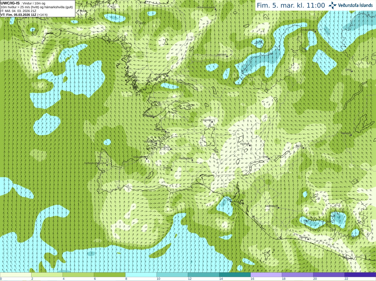
Task: Click the Veðurstofa Íslands logo icon
Action: tap(333, 5)
